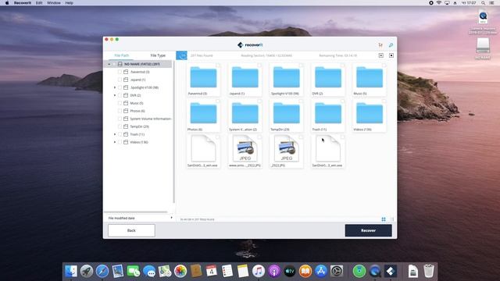
Task: Open Apple TV app from the Dock
Action: coord(290,271)
